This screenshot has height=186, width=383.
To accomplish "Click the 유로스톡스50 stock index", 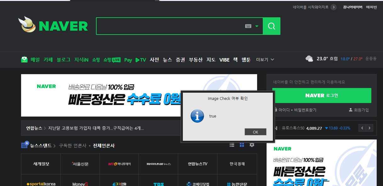I will (x=293, y=128).
